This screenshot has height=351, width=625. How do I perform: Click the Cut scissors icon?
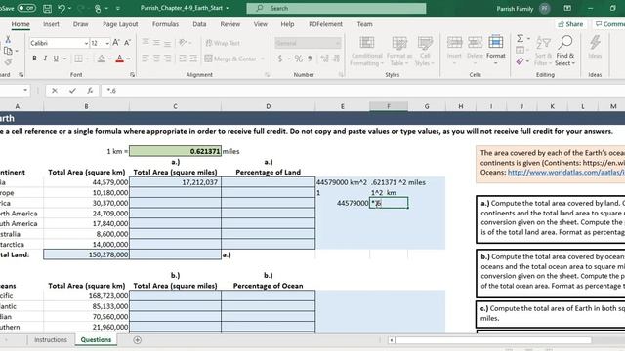click(x=8, y=39)
